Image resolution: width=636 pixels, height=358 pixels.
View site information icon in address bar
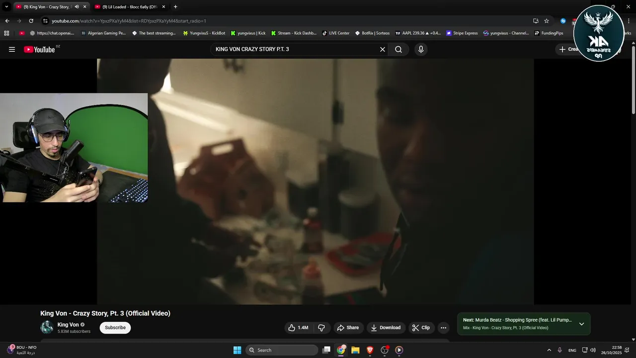[45, 21]
